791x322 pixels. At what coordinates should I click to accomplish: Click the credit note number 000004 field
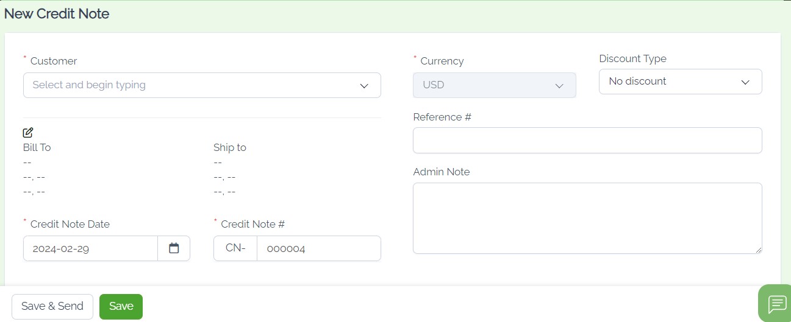(x=319, y=248)
